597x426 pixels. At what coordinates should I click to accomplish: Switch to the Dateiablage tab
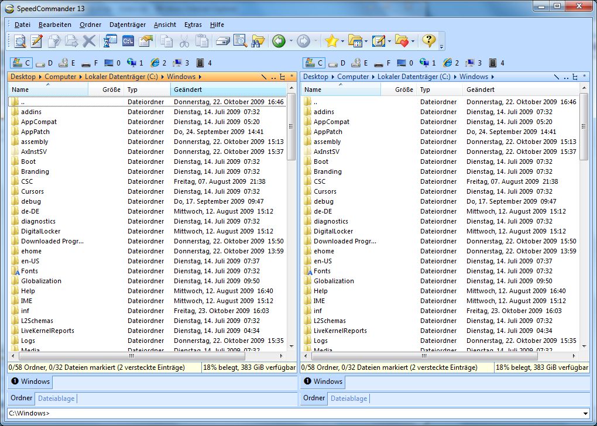point(56,398)
